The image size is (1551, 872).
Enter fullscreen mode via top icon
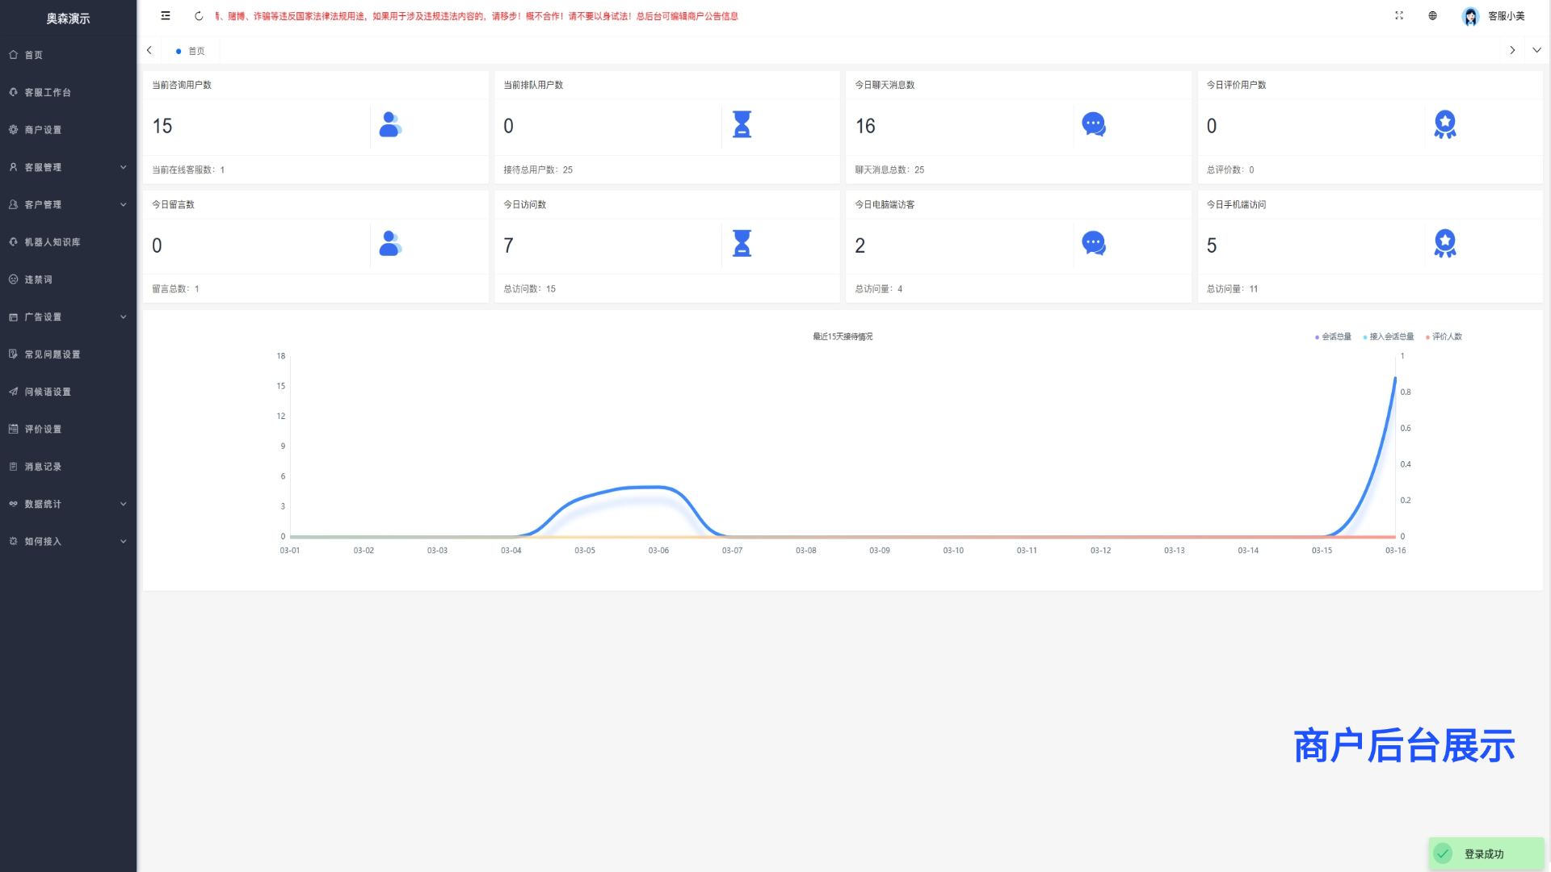(x=1399, y=16)
